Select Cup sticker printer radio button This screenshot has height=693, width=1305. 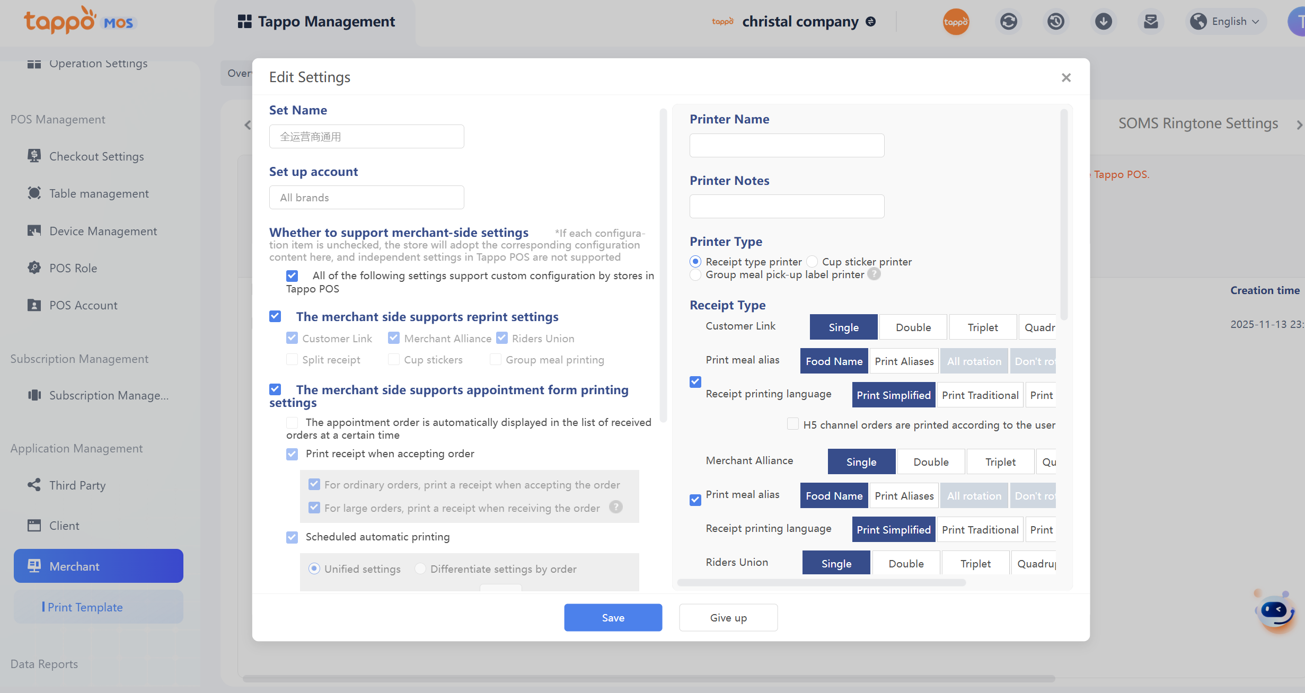[x=813, y=262]
